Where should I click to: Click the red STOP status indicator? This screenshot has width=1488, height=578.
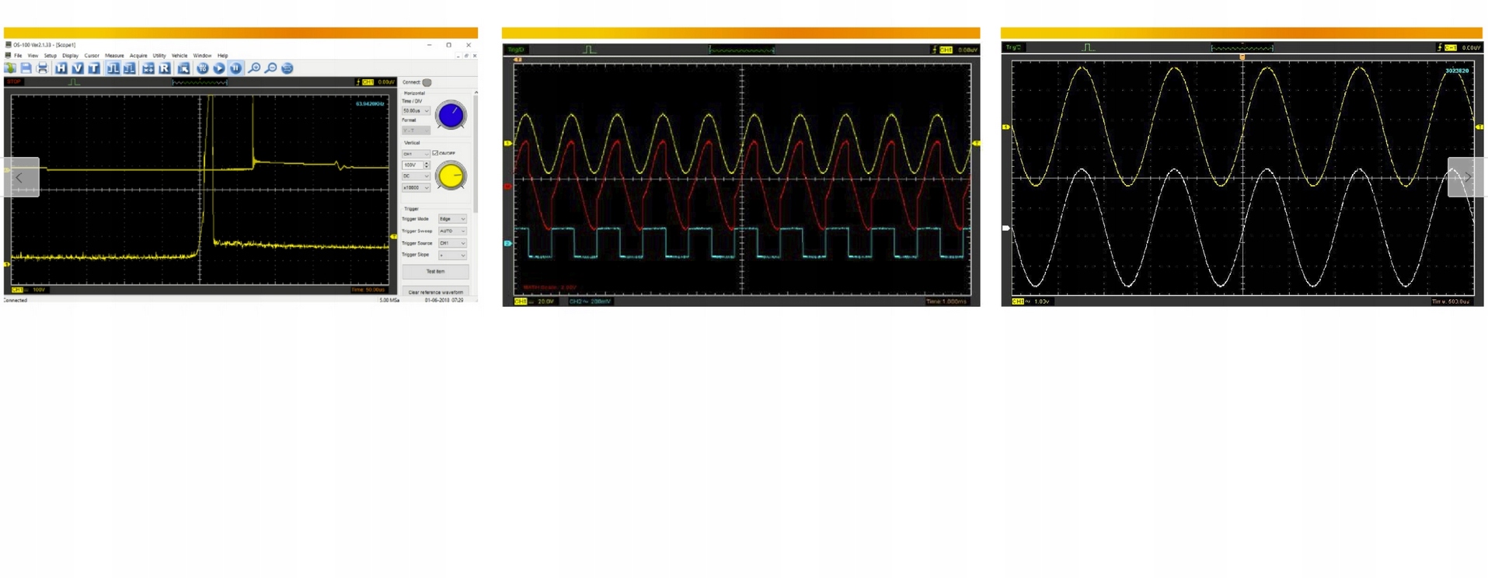14,82
